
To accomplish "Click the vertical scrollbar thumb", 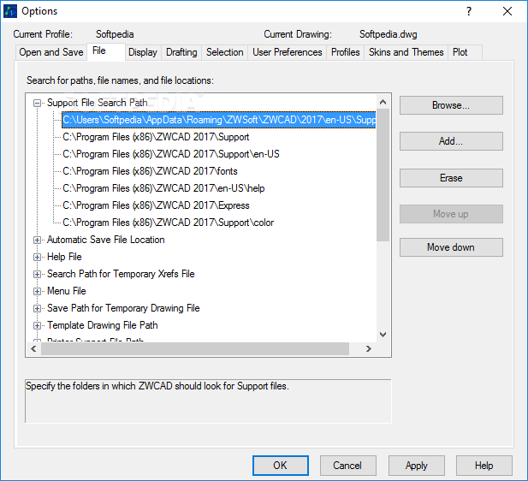I will pyautogui.click(x=383, y=175).
